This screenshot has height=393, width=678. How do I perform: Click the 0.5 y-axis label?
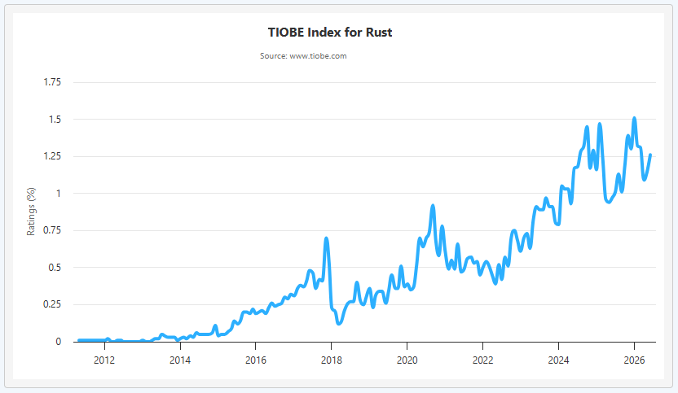pos(55,268)
